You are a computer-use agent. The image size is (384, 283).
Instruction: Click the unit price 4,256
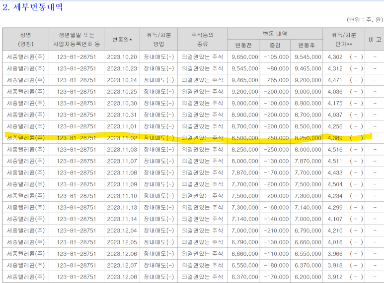pos(335,126)
